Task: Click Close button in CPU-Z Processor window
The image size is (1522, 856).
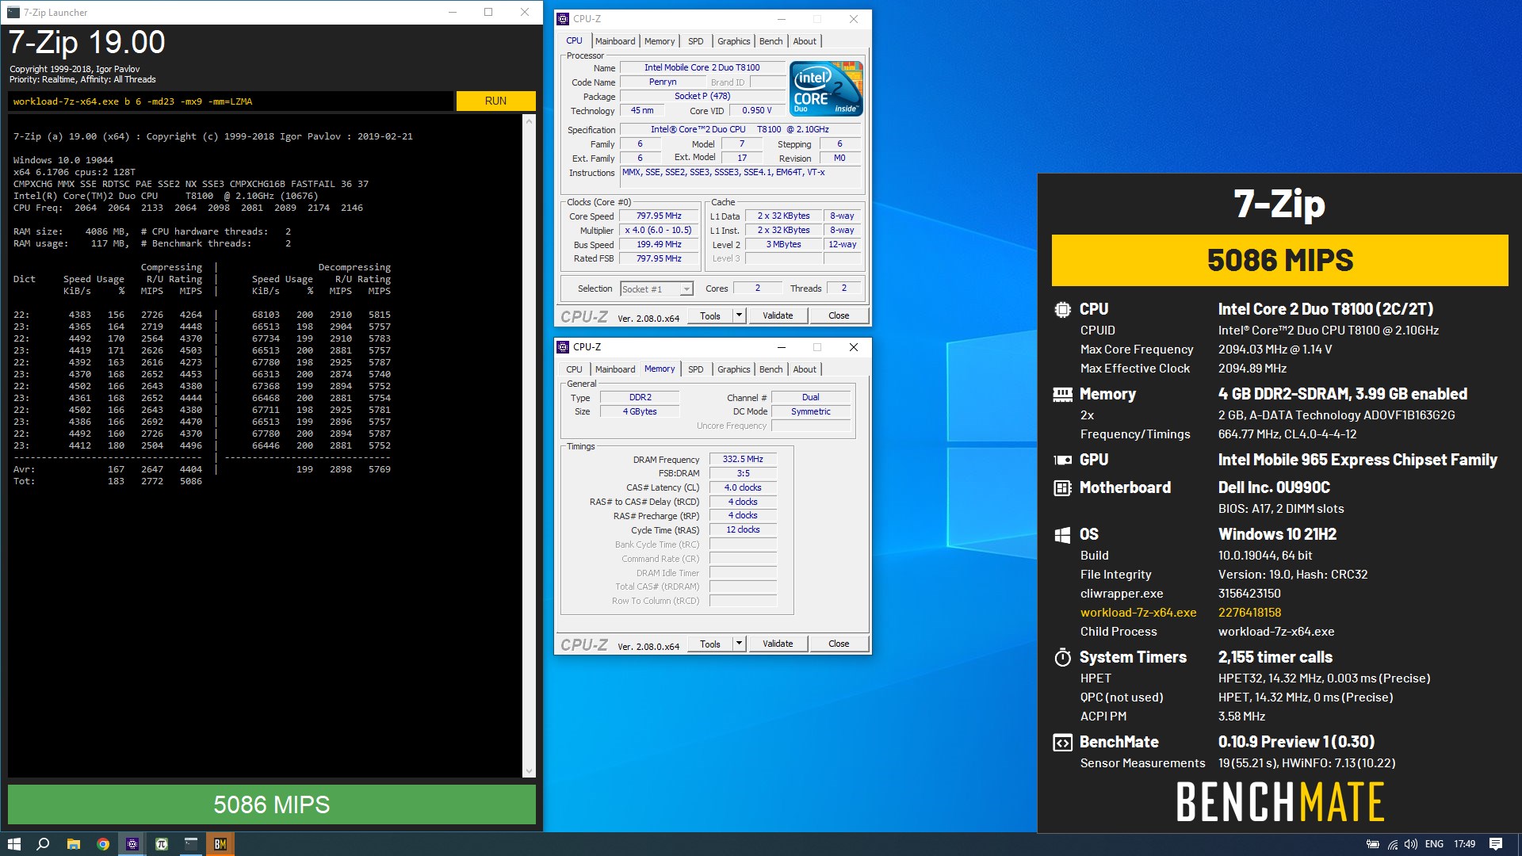Action: (x=839, y=315)
